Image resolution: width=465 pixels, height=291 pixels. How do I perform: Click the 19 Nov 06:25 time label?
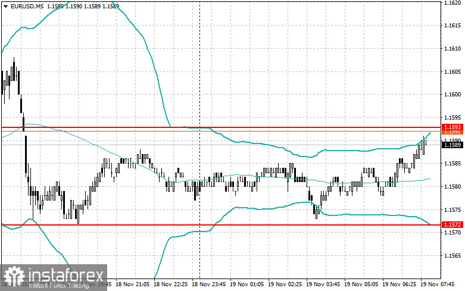click(x=399, y=284)
